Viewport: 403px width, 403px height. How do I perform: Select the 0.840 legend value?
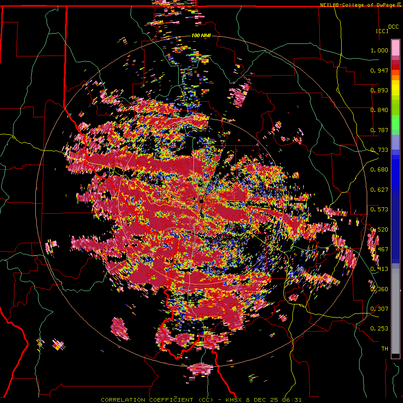coord(379,110)
